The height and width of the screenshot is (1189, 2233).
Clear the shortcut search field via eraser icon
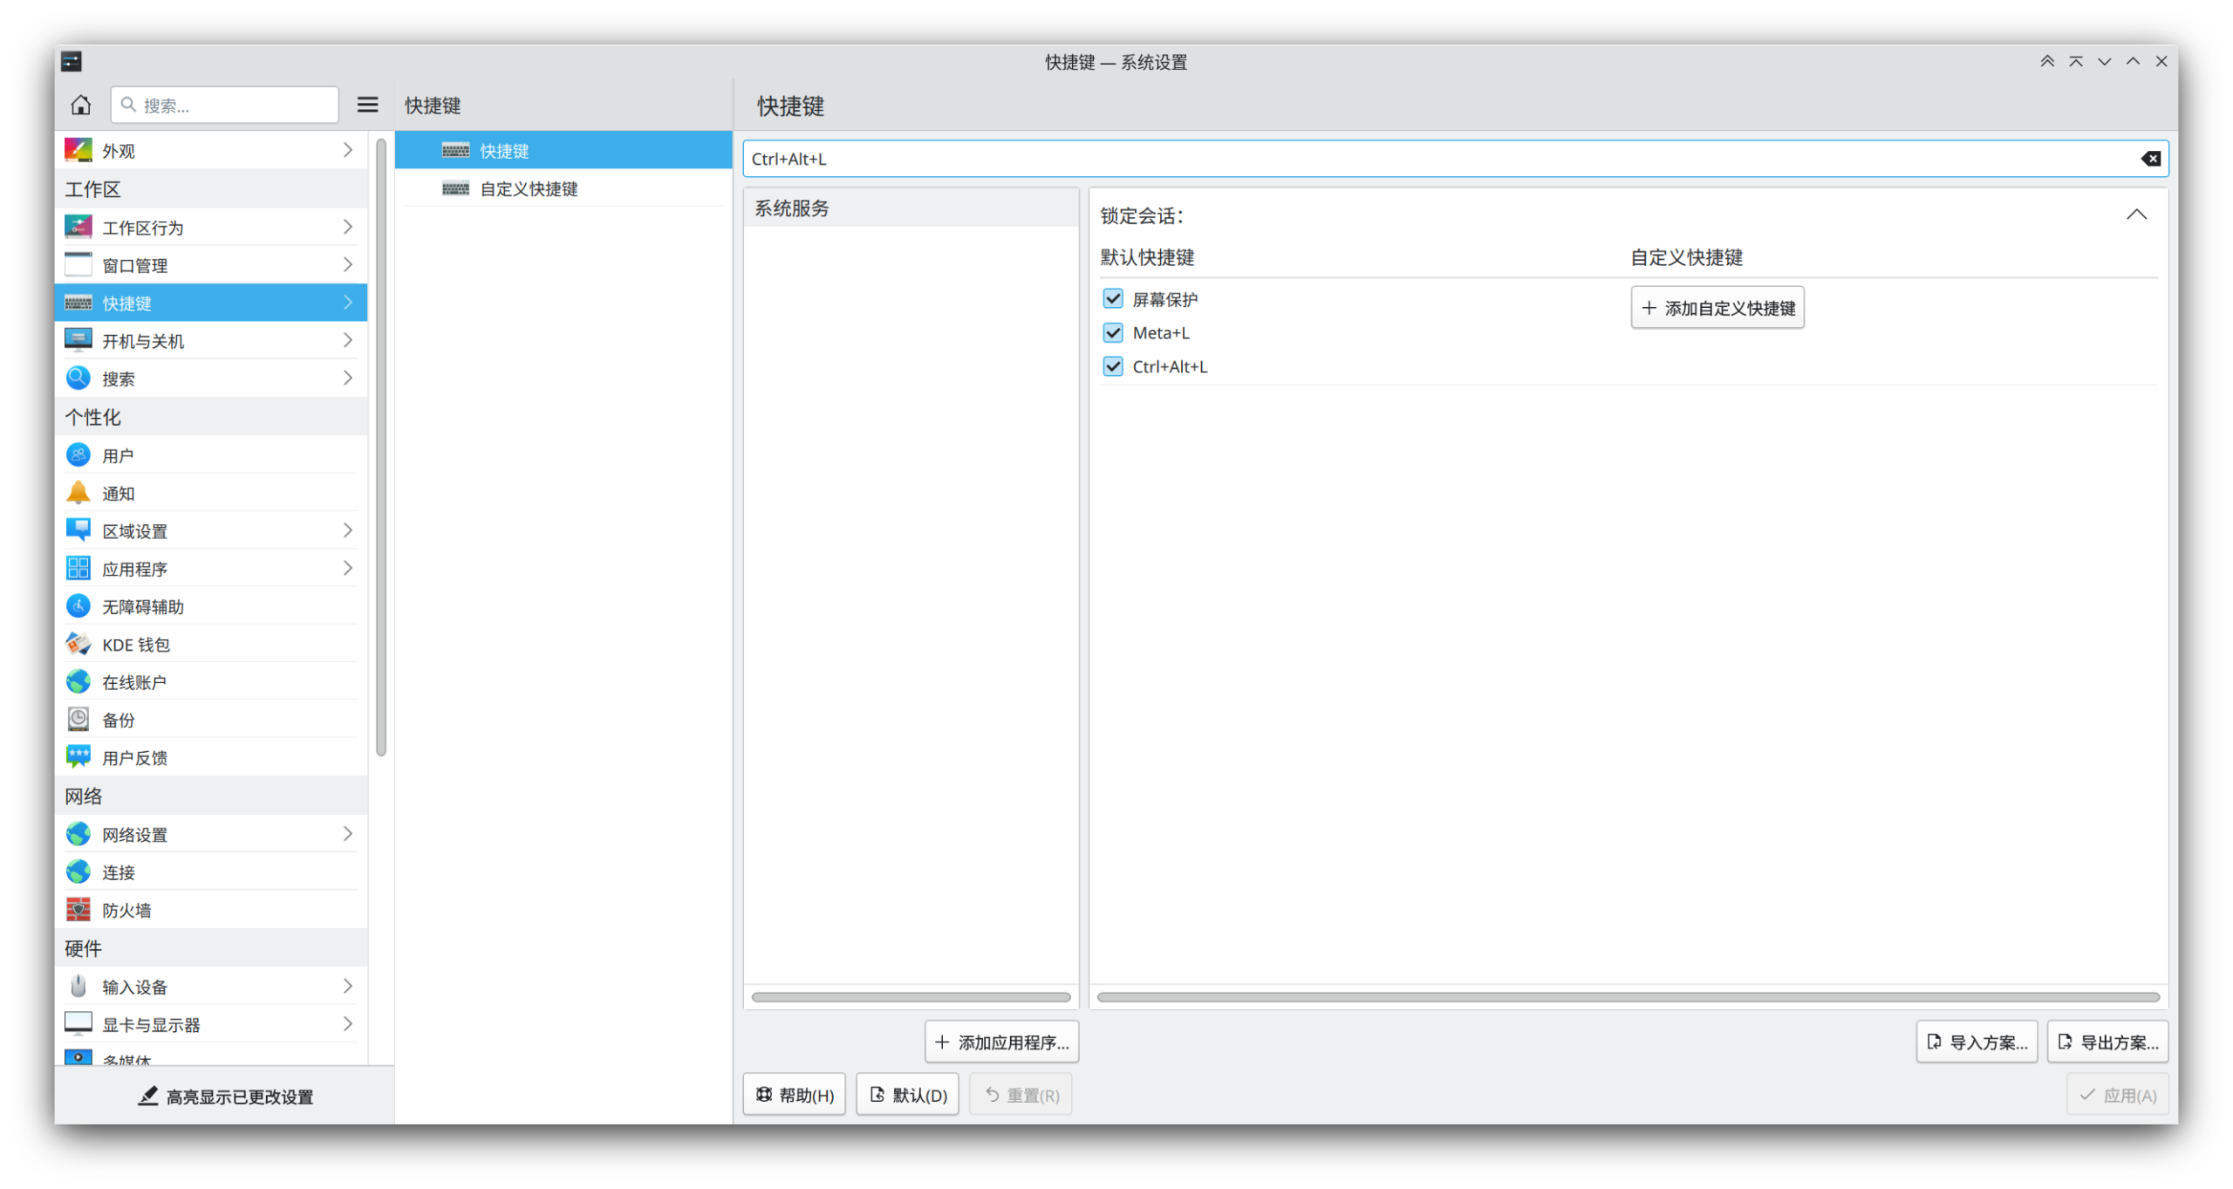(x=2149, y=158)
